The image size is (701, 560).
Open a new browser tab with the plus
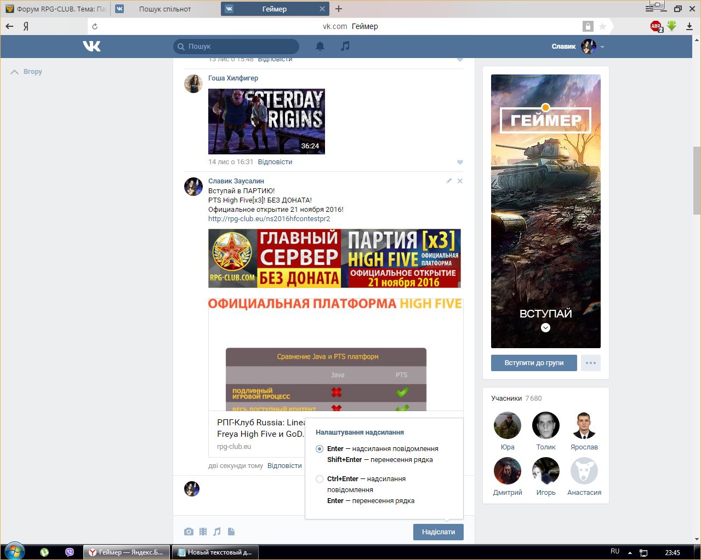click(x=339, y=9)
